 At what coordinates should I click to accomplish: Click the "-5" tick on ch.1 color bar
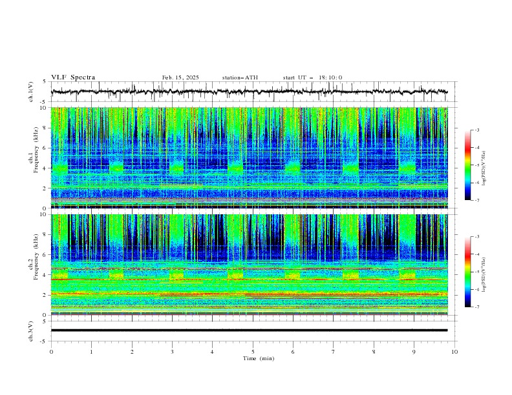coord(477,165)
